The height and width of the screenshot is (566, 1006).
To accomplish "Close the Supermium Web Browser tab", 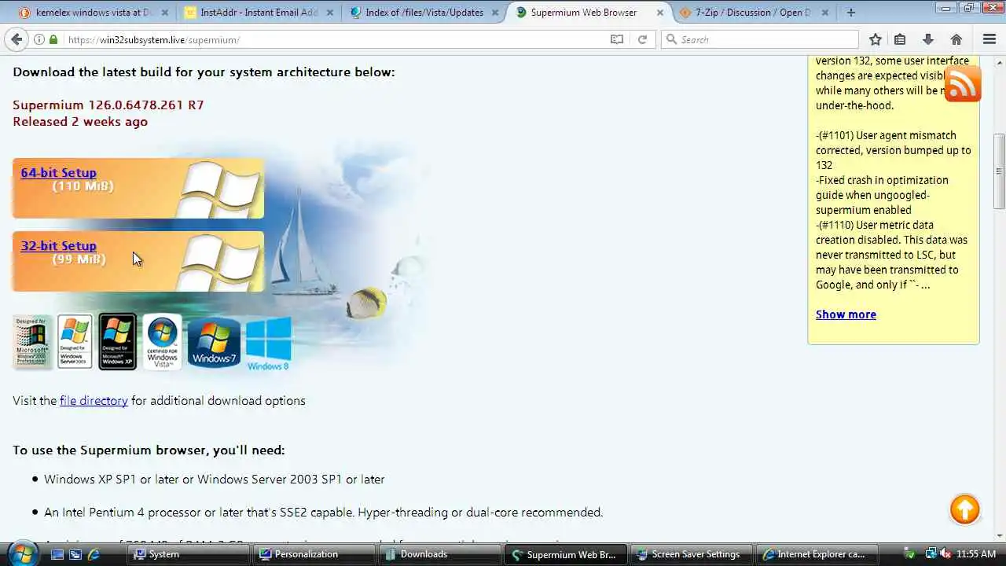I will coord(659,13).
